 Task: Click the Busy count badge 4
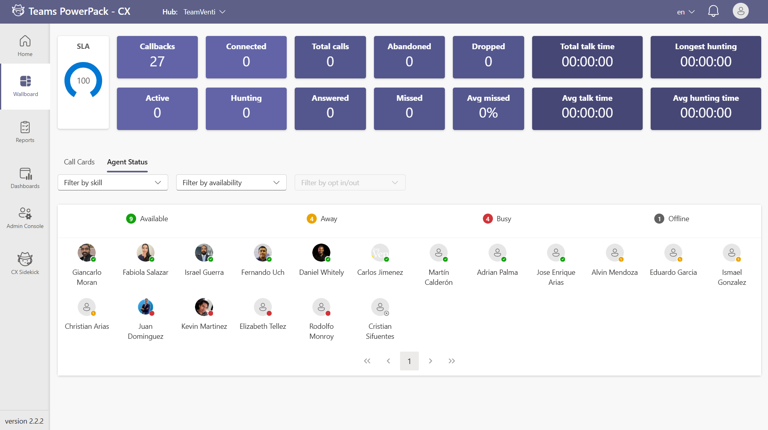[x=488, y=219]
